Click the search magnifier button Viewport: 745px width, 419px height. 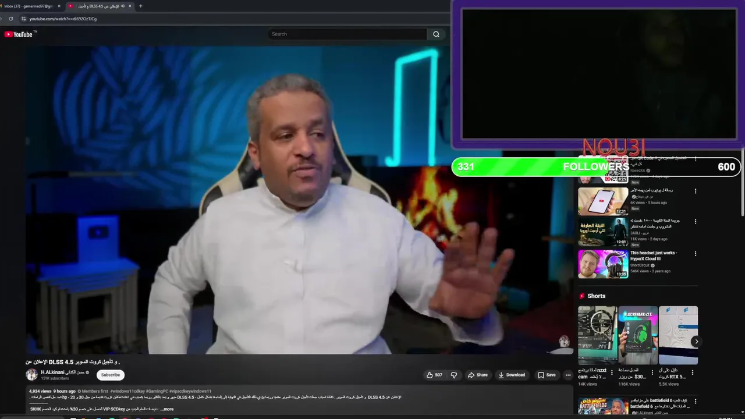(x=436, y=34)
